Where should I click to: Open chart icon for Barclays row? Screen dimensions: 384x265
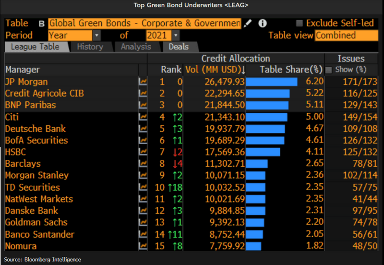click(143, 164)
